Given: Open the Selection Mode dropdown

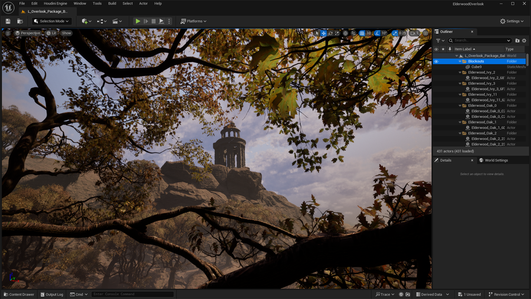Looking at the screenshot, I should [51, 21].
